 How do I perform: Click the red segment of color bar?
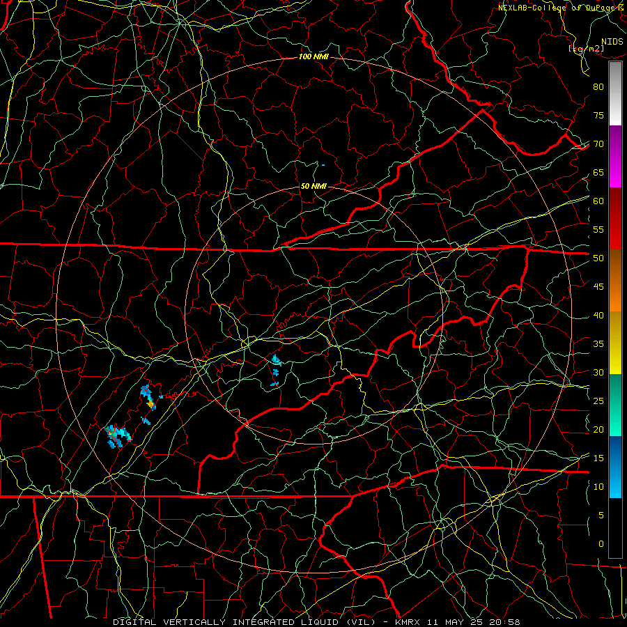[x=615, y=218]
